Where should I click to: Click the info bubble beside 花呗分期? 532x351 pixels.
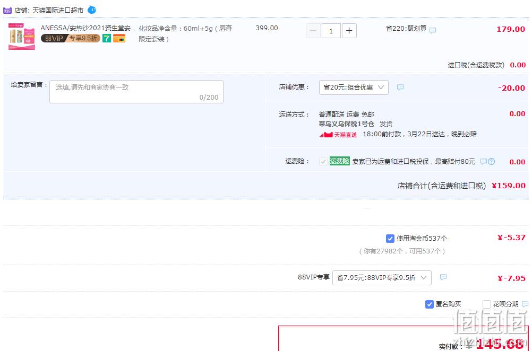(525, 304)
